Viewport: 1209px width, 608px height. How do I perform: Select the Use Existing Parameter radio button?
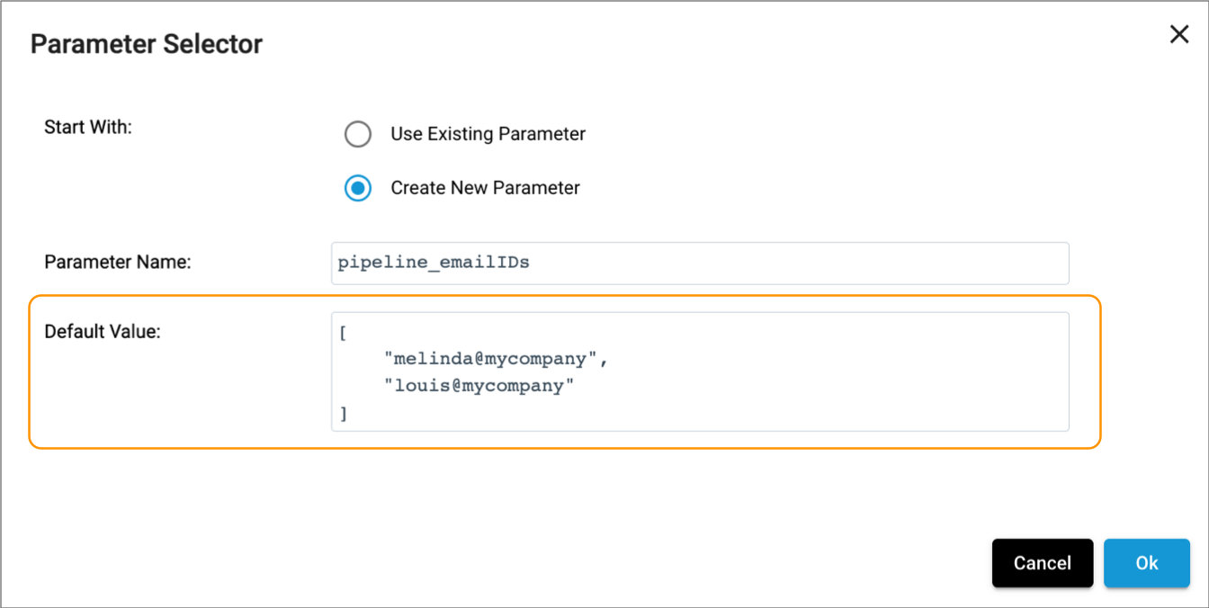(358, 134)
